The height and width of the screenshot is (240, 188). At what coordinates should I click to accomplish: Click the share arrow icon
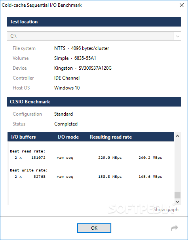(x=175, y=228)
